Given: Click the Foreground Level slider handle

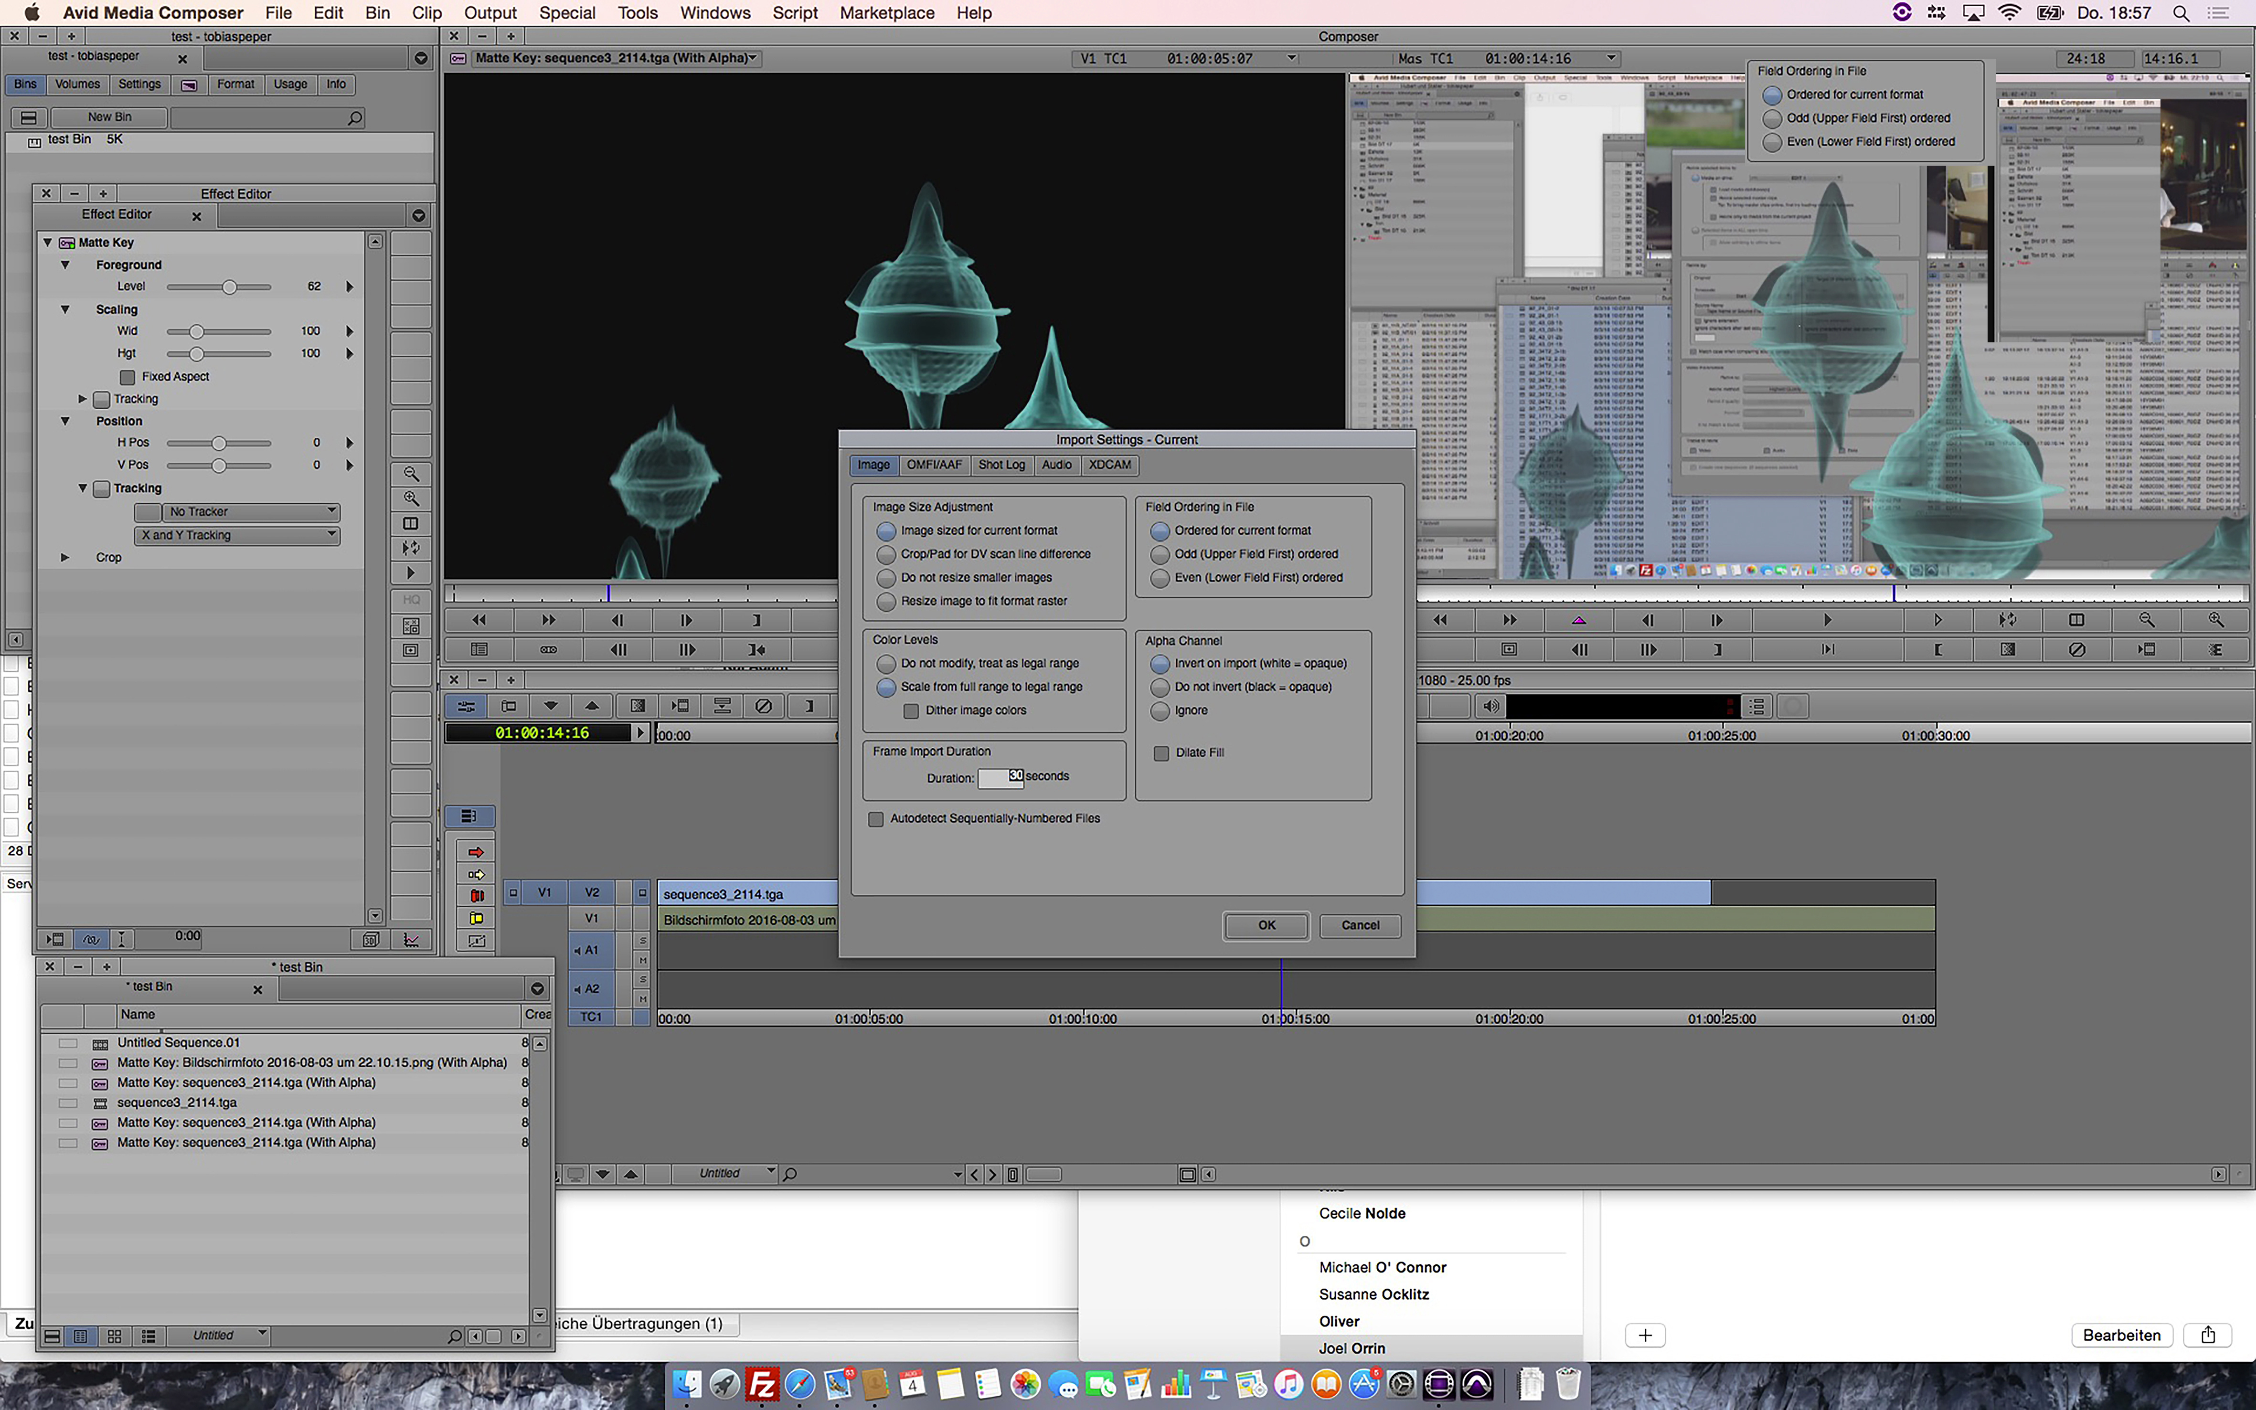Looking at the screenshot, I should pyautogui.click(x=228, y=287).
